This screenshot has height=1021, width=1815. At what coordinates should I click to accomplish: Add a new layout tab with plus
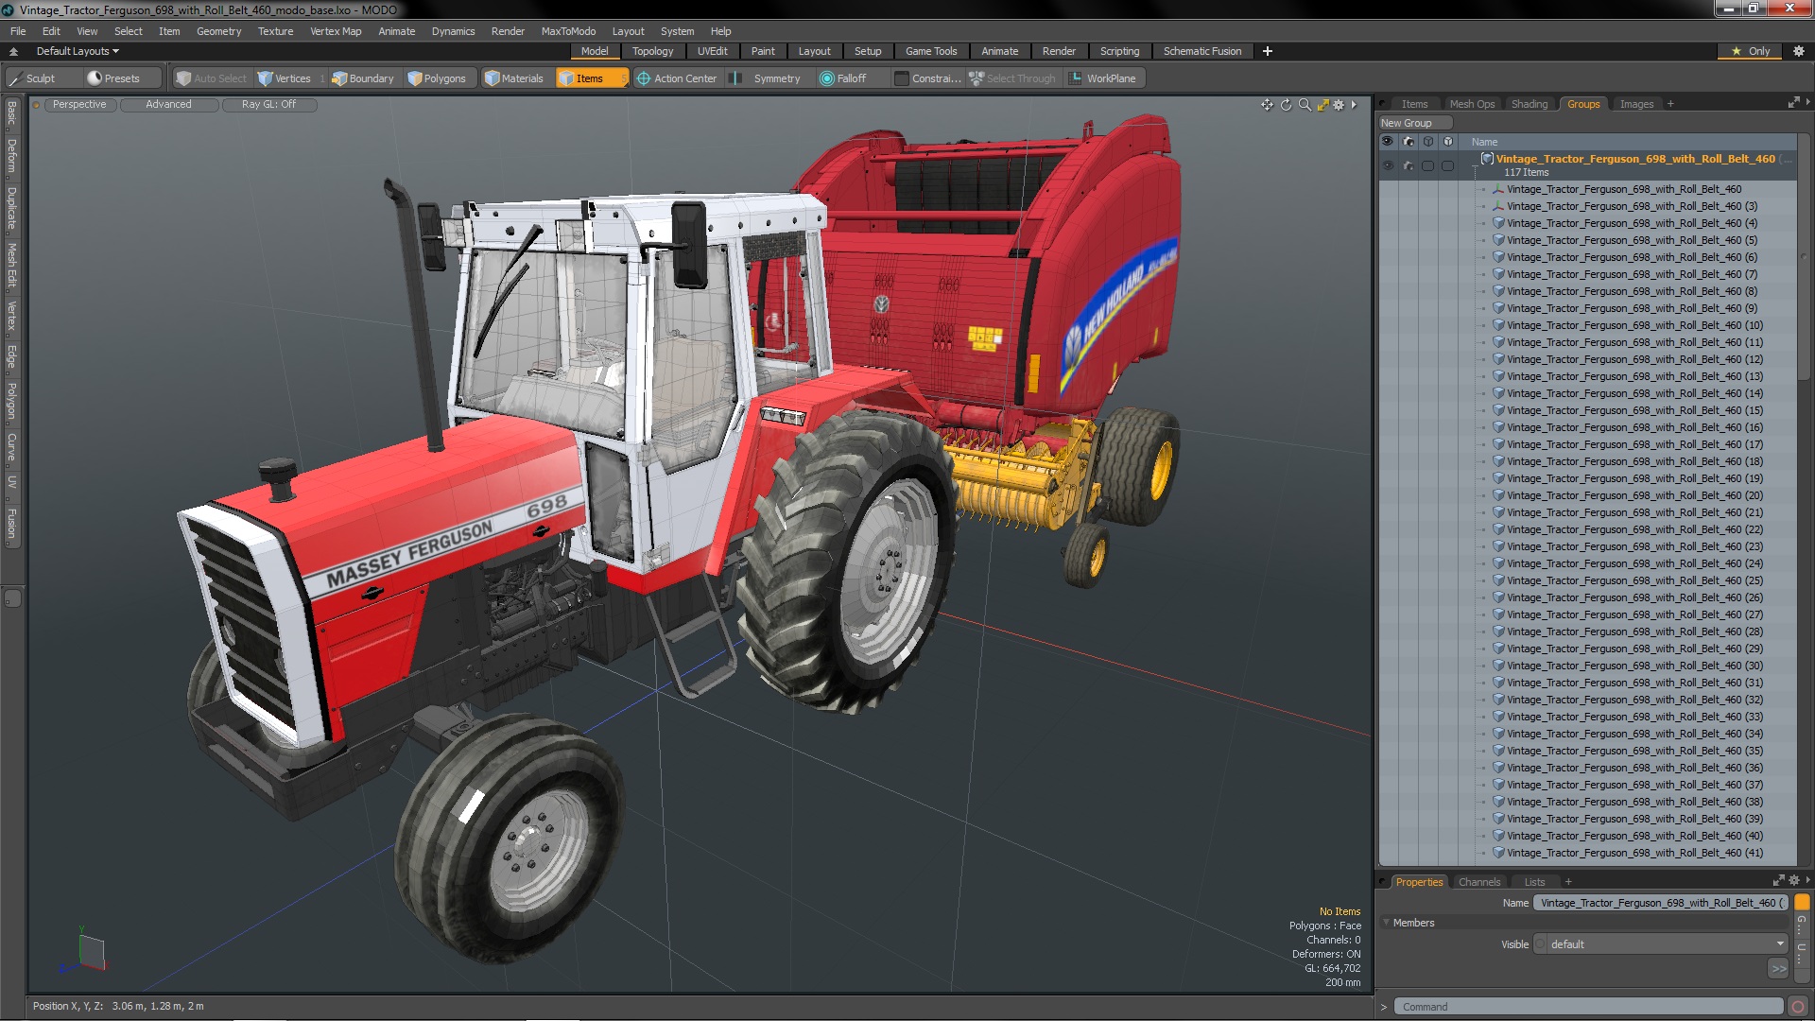coord(1268,51)
